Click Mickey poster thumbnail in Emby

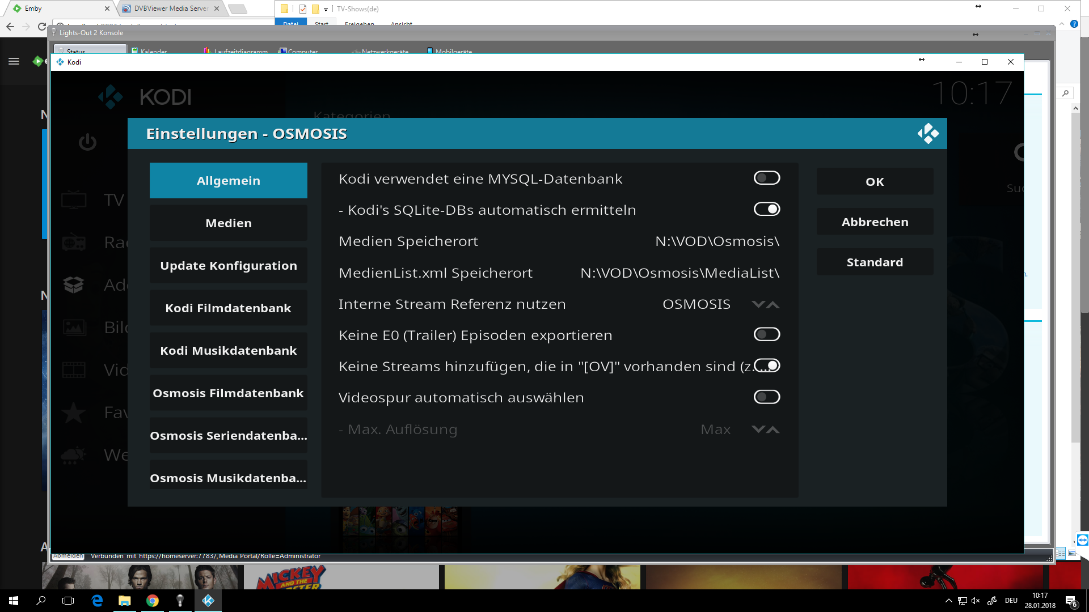click(341, 577)
